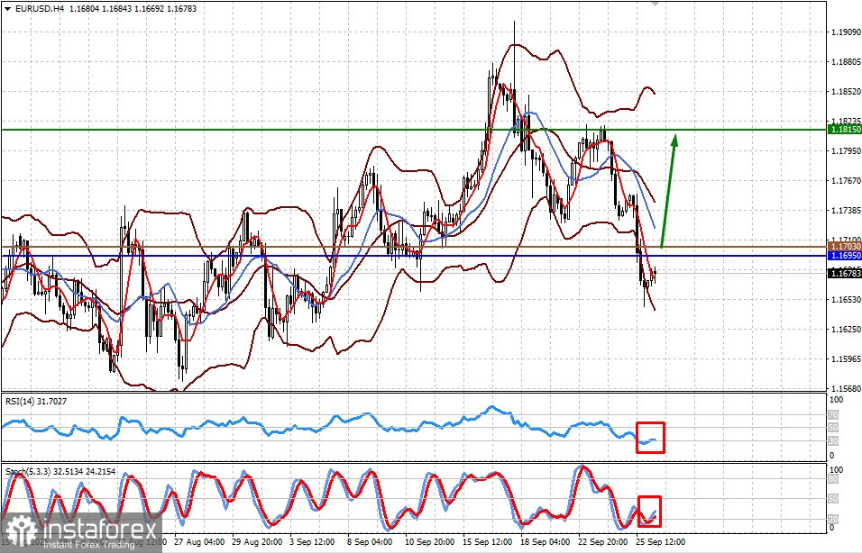Select the green horizontal line at 1.18150
862x553 pixels.
click(x=413, y=131)
